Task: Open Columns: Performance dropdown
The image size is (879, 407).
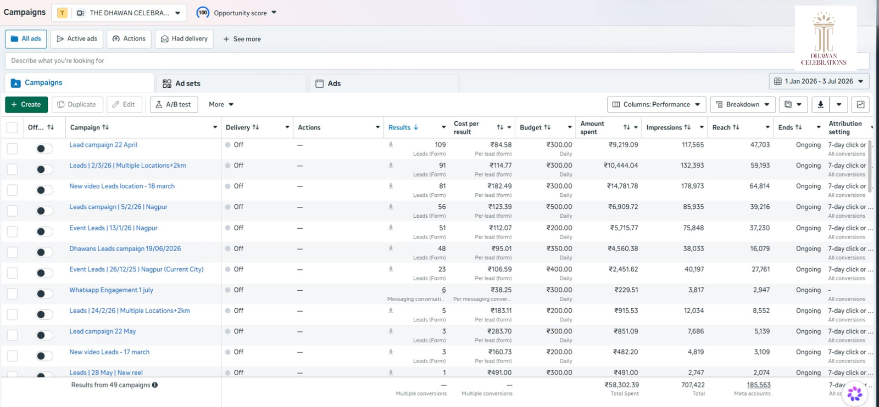Action: pos(657,104)
